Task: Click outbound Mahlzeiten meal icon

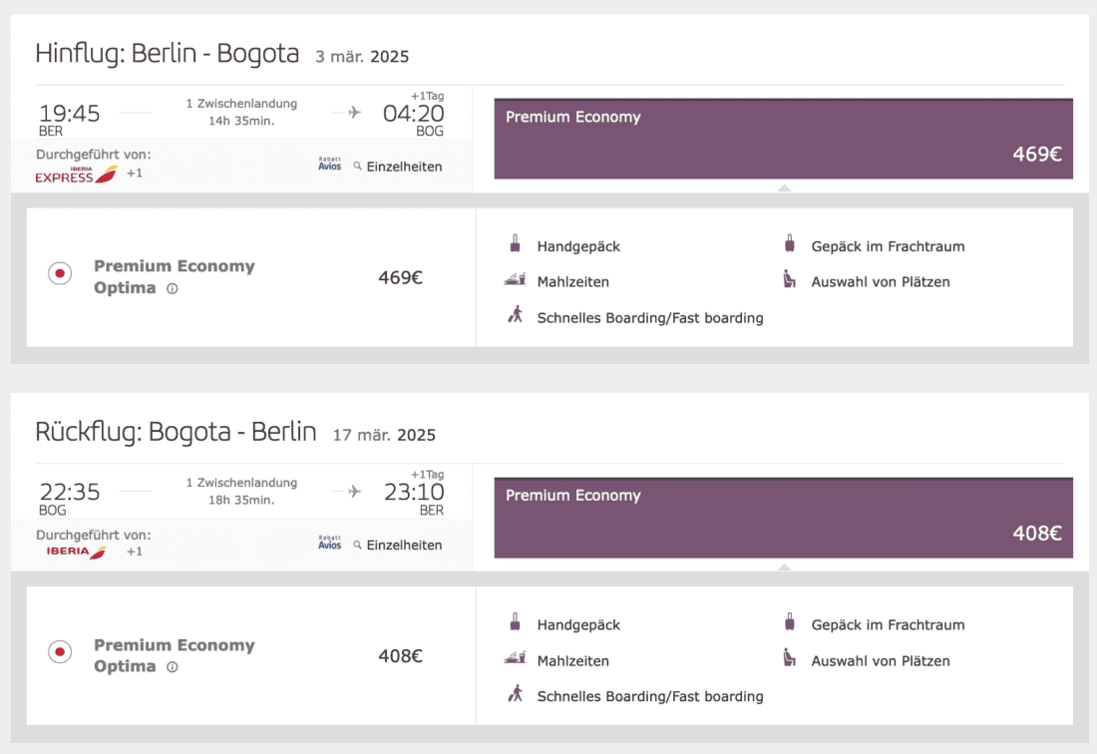Action: pyautogui.click(x=515, y=280)
